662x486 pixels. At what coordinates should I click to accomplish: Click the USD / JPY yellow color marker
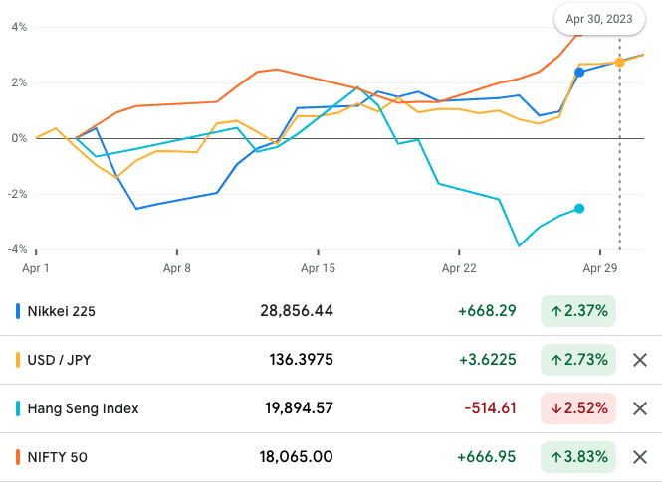click(x=18, y=360)
